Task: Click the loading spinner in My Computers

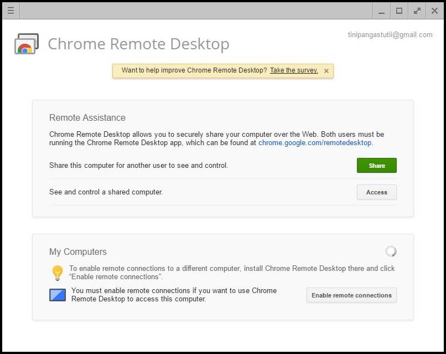Action: click(x=391, y=251)
